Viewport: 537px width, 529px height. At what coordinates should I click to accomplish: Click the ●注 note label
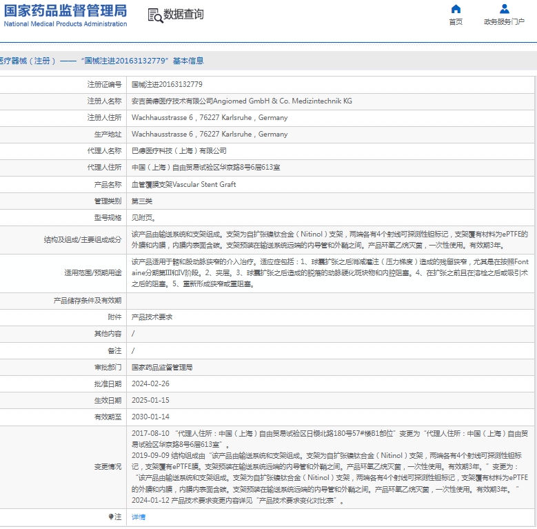[115, 517]
